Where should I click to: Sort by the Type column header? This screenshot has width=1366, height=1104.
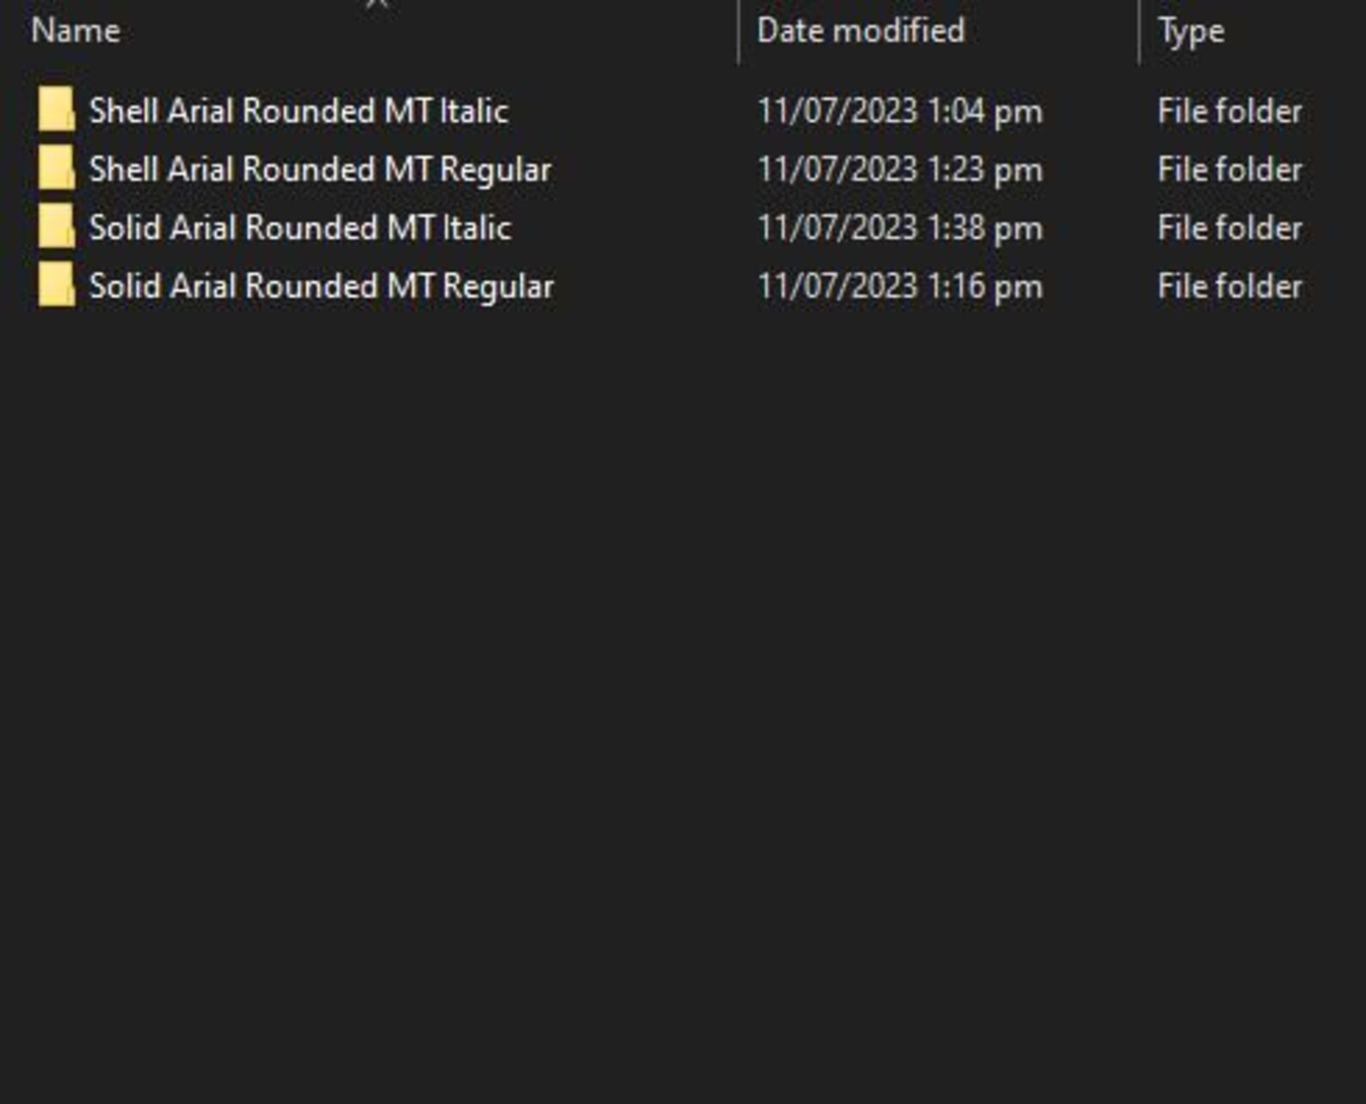[x=1191, y=33]
